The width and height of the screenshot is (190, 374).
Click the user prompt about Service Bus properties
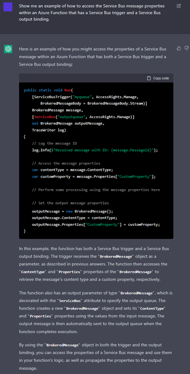point(92,13)
